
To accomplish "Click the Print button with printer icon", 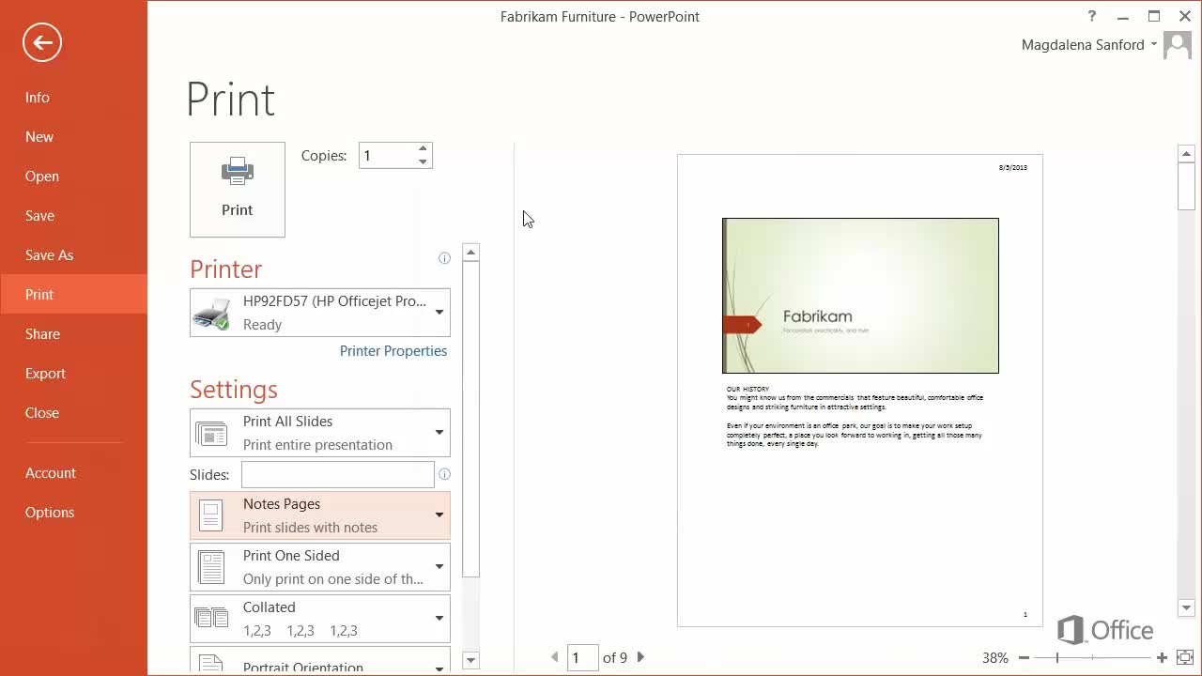I will [238, 190].
